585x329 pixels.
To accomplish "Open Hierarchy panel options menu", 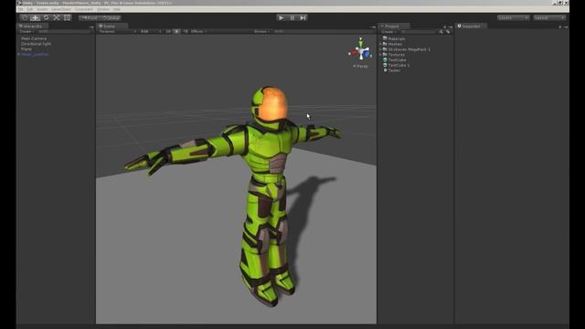I will point(91,27).
